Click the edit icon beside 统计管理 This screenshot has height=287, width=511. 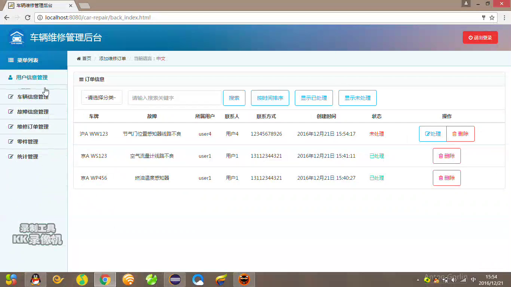click(x=11, y=157)
